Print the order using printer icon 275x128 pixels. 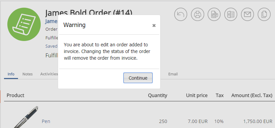pos(197,14)
